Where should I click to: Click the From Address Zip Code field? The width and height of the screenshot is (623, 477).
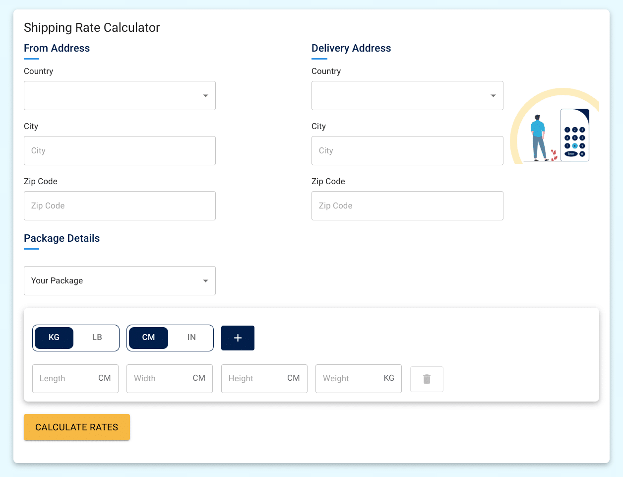click(120, 206)
